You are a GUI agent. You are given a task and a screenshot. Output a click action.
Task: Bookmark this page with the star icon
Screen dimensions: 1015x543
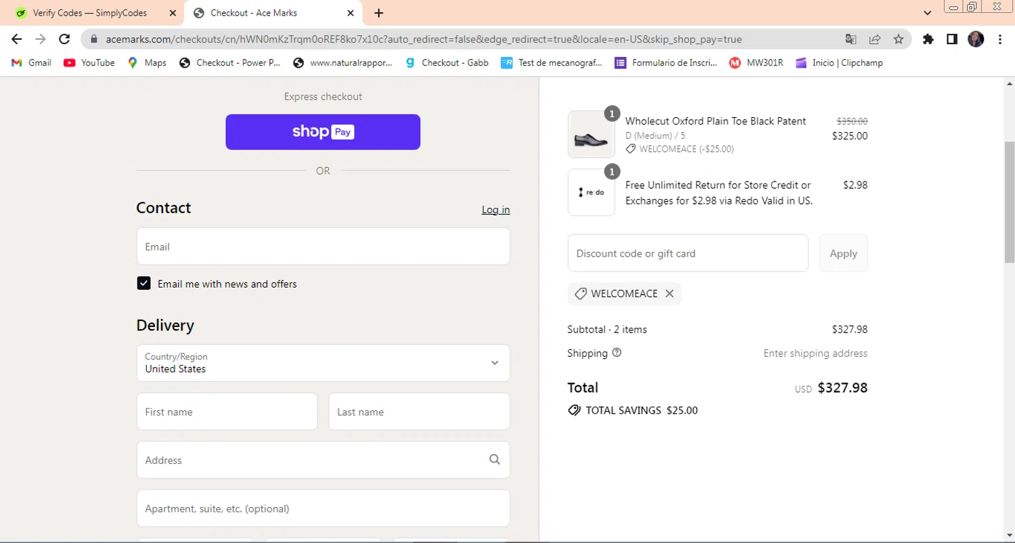(899, 39)
